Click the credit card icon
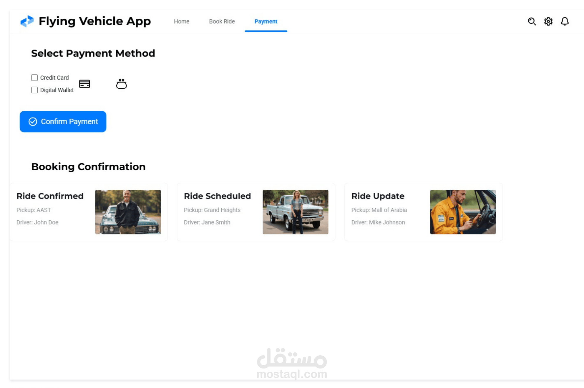Viewport: 584px width, 388px height. (84, 84)
